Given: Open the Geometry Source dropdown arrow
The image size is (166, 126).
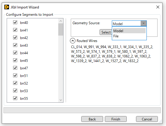Looking at the screenshot, I should tap(144, 23).
